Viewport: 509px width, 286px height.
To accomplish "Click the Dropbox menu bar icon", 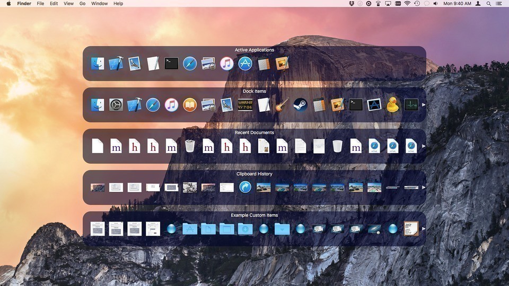I will click(x=352, y=4).
